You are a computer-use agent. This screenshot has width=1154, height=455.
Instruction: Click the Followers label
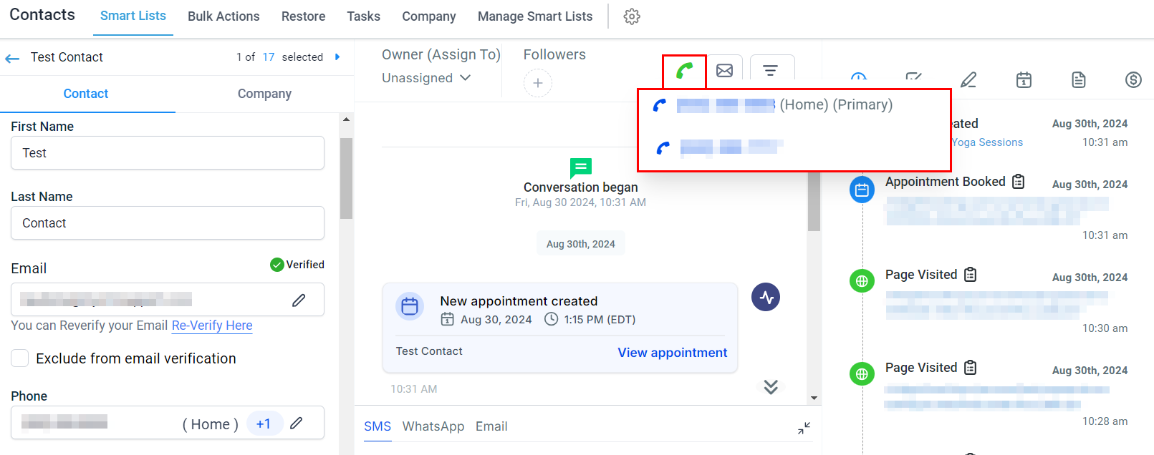(x=554, y=54)
